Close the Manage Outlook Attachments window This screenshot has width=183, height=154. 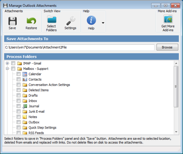[x=175, y=5]
